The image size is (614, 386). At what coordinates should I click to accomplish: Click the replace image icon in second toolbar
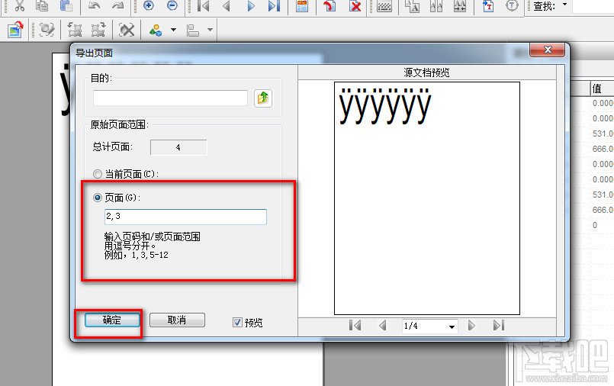[15, 29]
